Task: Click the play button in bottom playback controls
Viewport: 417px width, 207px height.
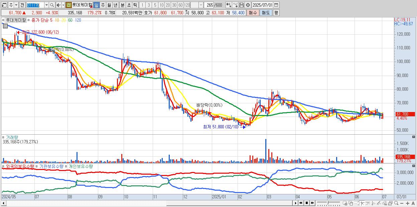Action: (x=296, y=203)
